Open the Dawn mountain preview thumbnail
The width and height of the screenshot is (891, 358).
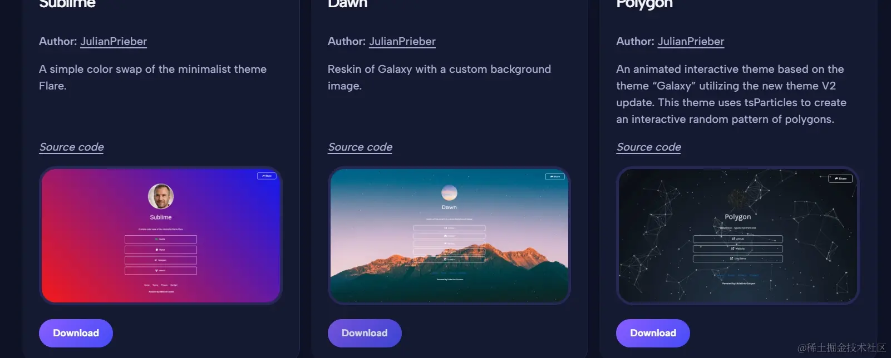tap(449, 236)
